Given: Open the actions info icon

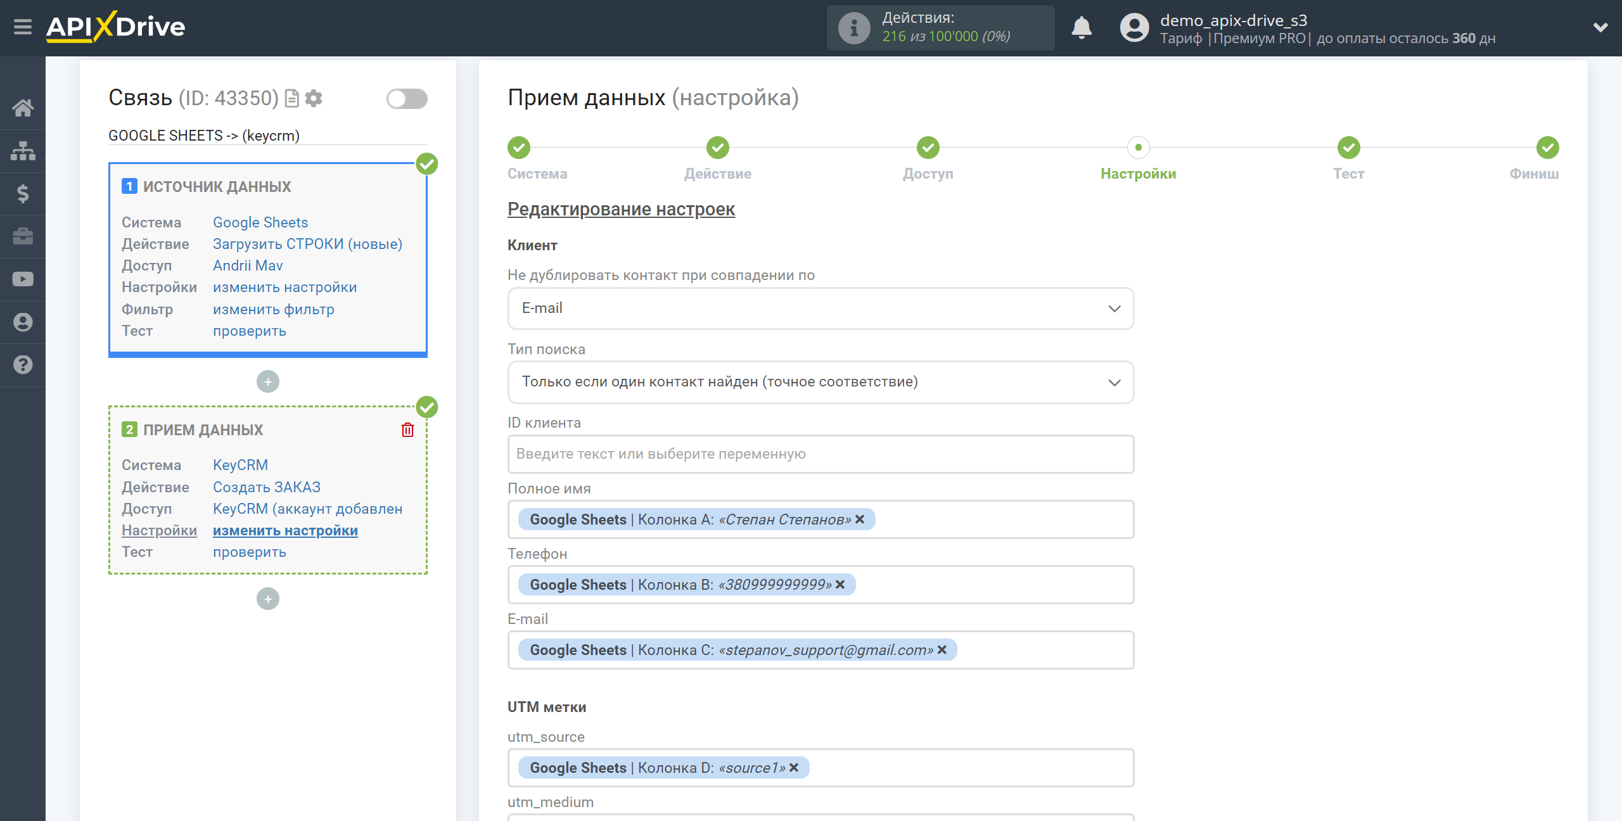Looking at the screenshot, I should (x=853, y=28).
